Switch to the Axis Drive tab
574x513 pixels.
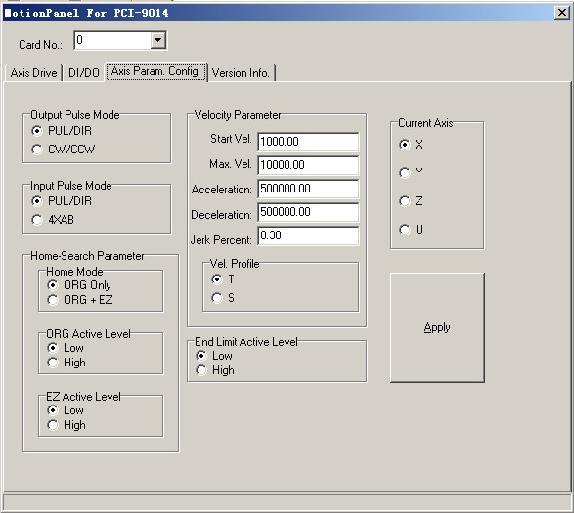[x=33, y=73]
